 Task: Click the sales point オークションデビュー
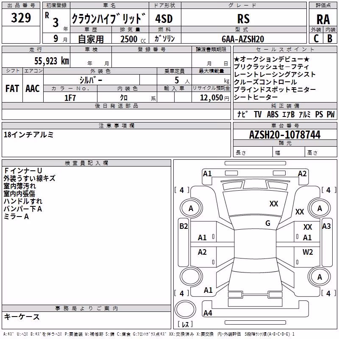272,59
